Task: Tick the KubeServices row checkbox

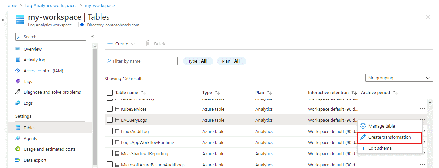Action: click(109, 109)
